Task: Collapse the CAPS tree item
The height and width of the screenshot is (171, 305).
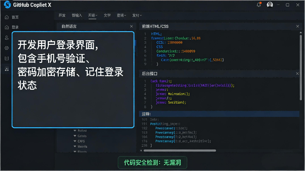Action: [x=75, y=141]
